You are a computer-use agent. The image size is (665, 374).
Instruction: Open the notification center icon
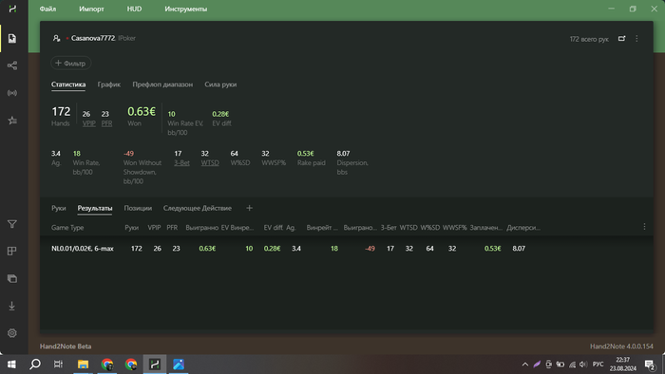[650, 365]
